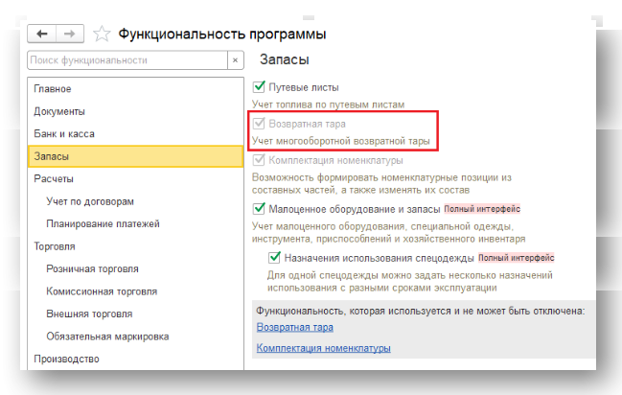The height and width of the screenshot is (395, 622).
Task: Open the Главное section
Action: tap(135, 89)
